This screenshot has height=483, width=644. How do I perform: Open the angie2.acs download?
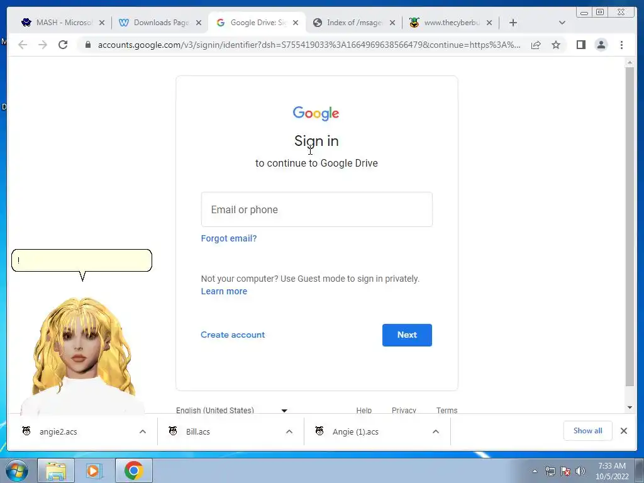(58, 431)
